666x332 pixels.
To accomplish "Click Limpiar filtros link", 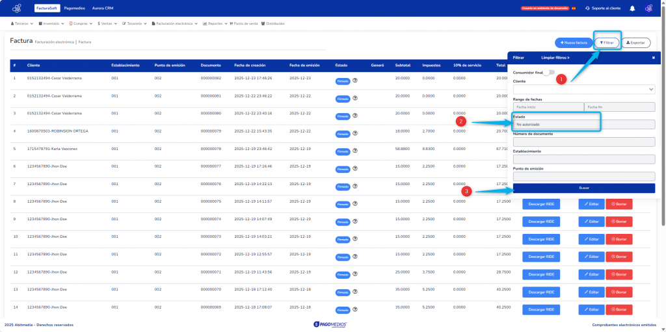I will click(555, 58).
